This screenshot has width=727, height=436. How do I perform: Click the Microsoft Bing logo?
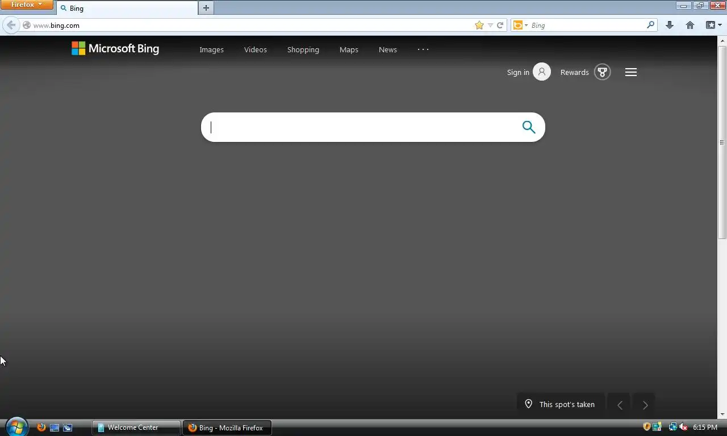(x=115, y=49)
